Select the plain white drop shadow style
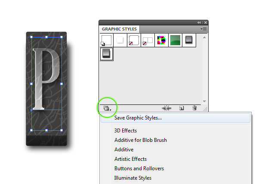 click(120, 40)
